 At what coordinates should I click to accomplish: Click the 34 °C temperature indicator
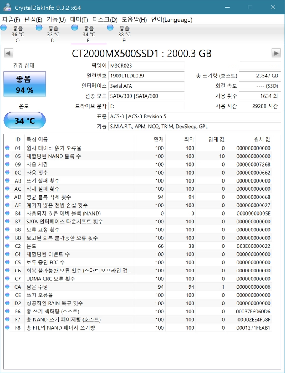tap(25, 121)
